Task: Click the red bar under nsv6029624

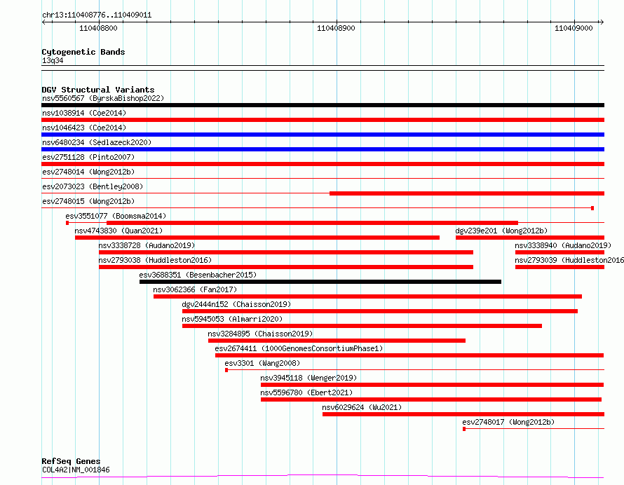Action: click(x=463, y=414)
